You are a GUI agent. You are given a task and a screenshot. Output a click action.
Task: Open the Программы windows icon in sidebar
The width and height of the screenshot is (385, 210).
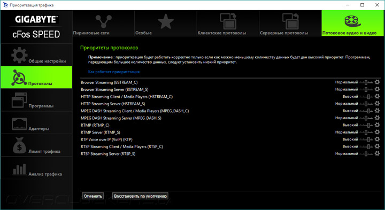click(19, 100)
